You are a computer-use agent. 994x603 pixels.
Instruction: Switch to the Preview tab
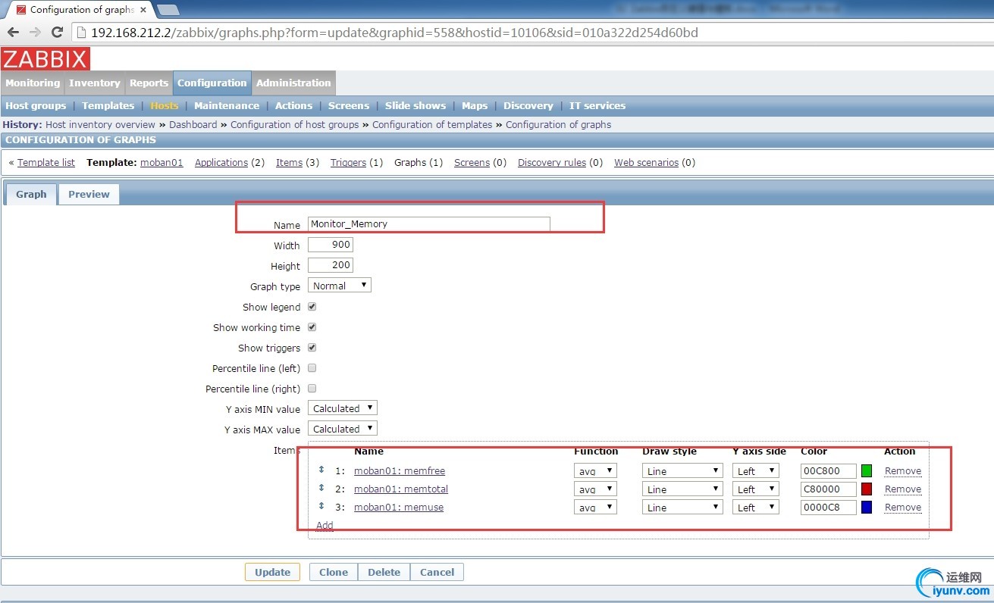click(x=89, y=194)
